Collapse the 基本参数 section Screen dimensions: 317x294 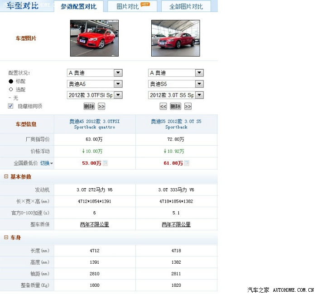(x=6, y=176)
